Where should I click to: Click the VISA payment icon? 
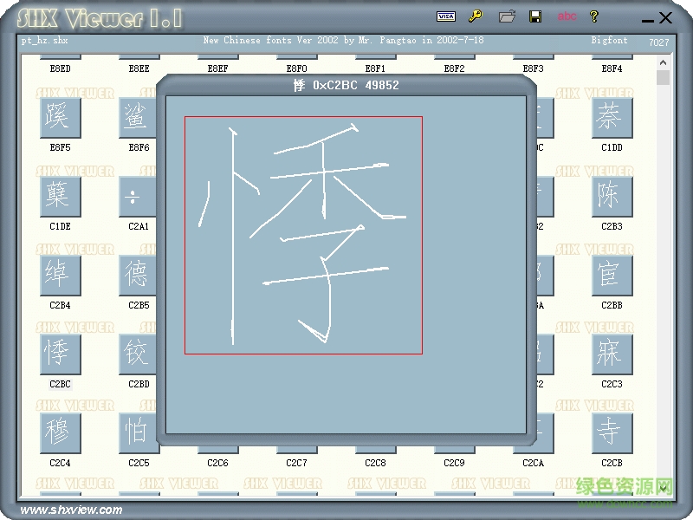coord(445,16)
